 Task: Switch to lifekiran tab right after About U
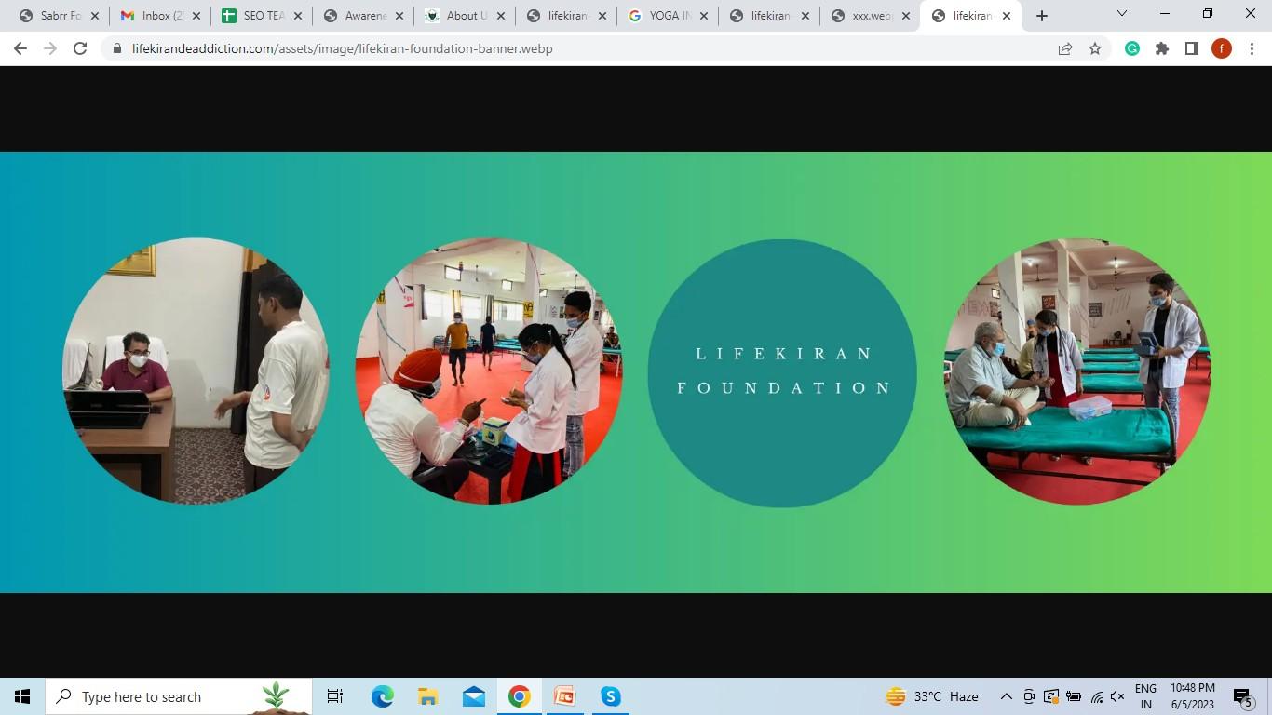[566, 16]
